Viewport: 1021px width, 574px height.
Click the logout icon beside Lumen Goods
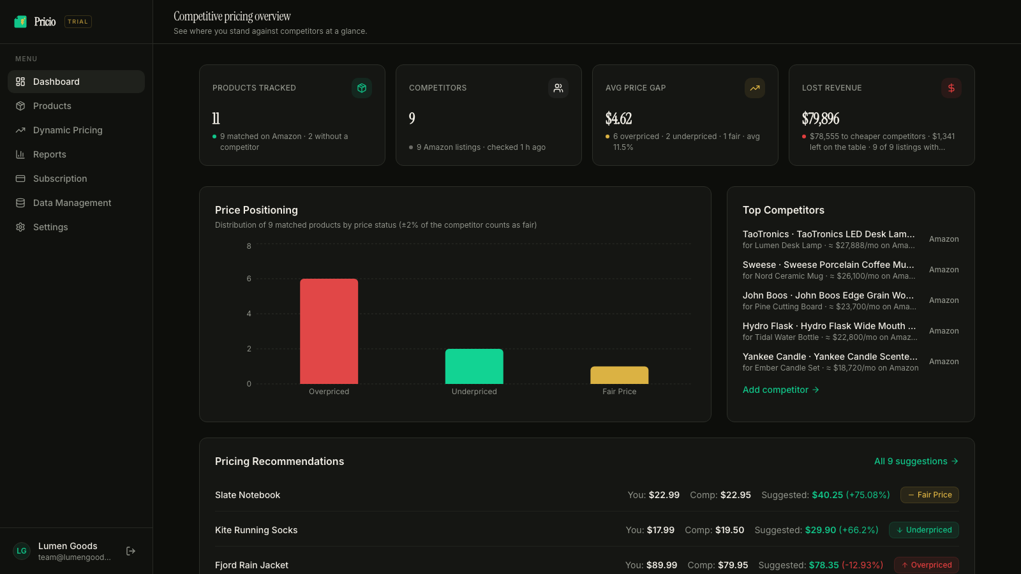[131, 551]
